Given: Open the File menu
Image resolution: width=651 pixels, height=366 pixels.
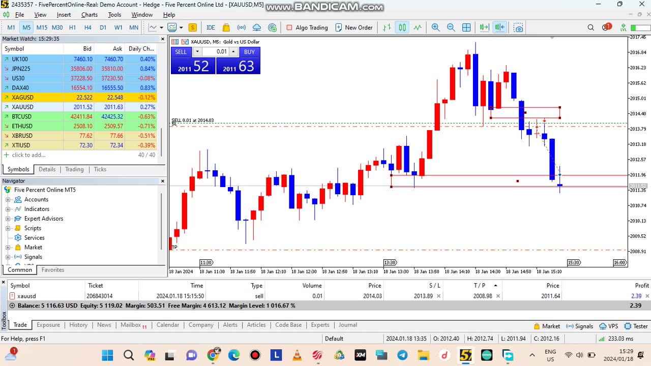Looking at the screenshot, I should click(x=19, y=15).
